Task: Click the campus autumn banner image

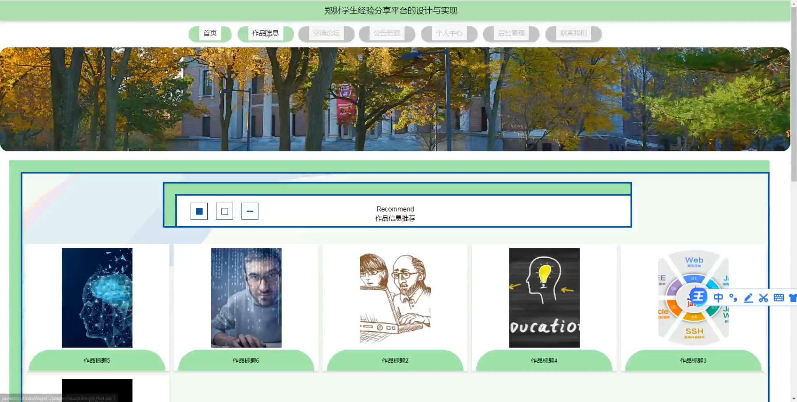Action: (395, 99)
